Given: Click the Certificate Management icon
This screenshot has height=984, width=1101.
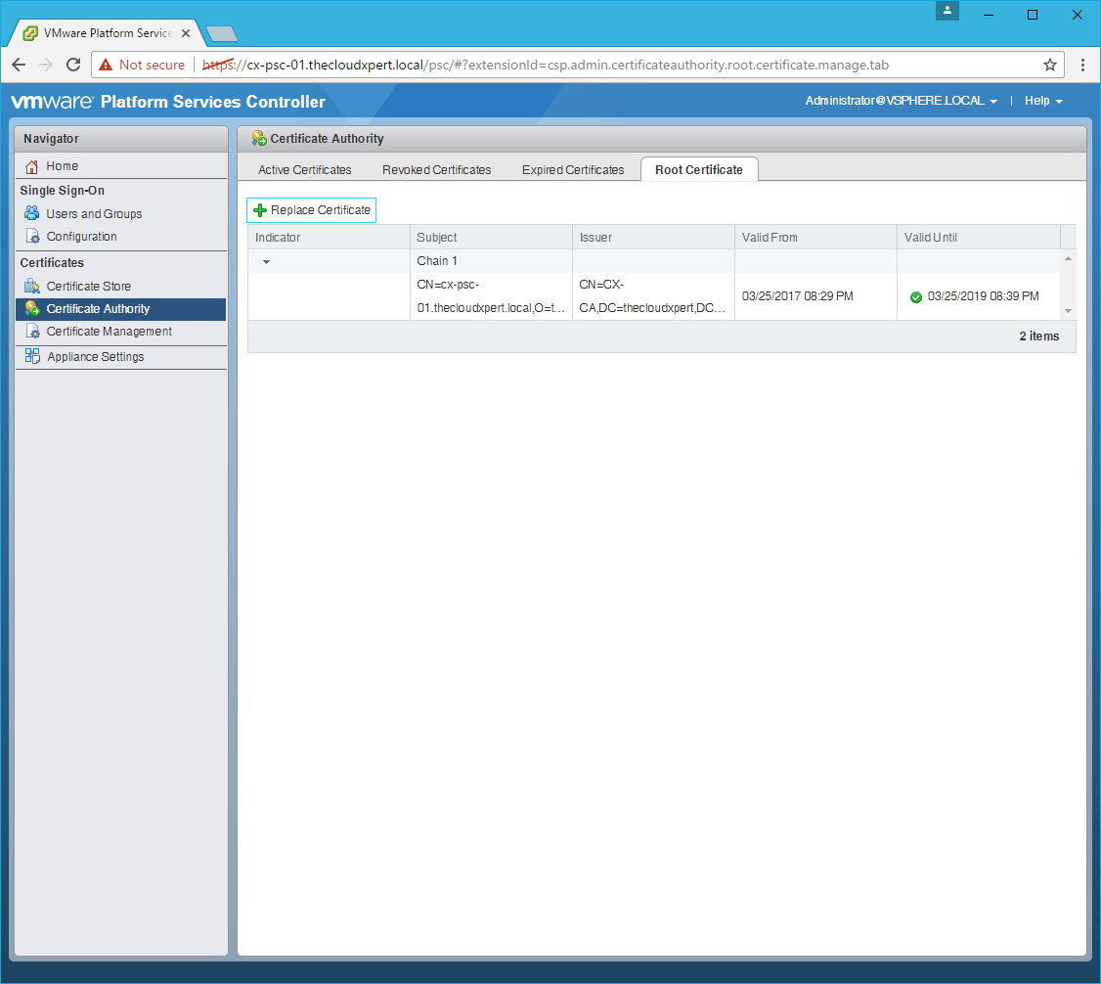Looking at the screenshot, I should (32, 332).
